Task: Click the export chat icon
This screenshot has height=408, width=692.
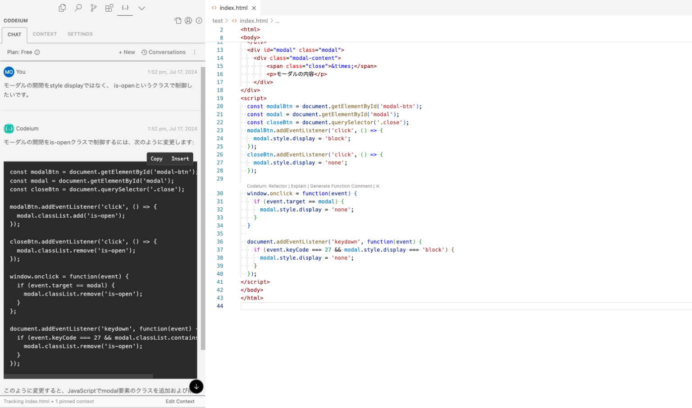Action: point(178,20)
